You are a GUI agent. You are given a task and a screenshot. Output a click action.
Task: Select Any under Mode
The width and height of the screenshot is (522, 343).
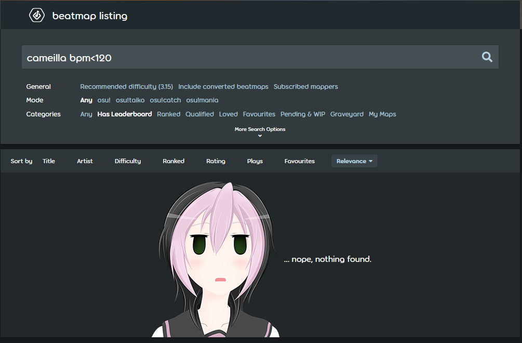tap(86, 100)
